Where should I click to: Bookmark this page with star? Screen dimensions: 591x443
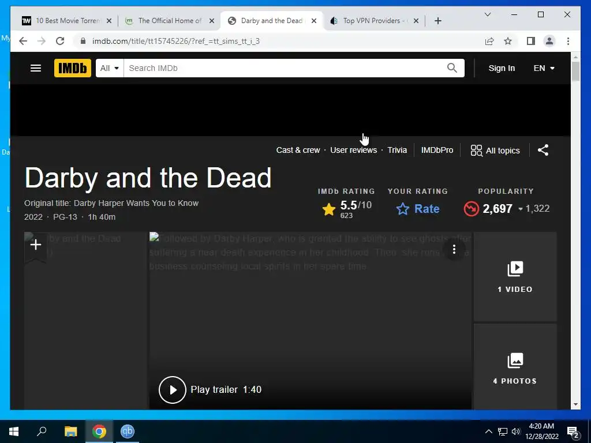pos(508,41)
